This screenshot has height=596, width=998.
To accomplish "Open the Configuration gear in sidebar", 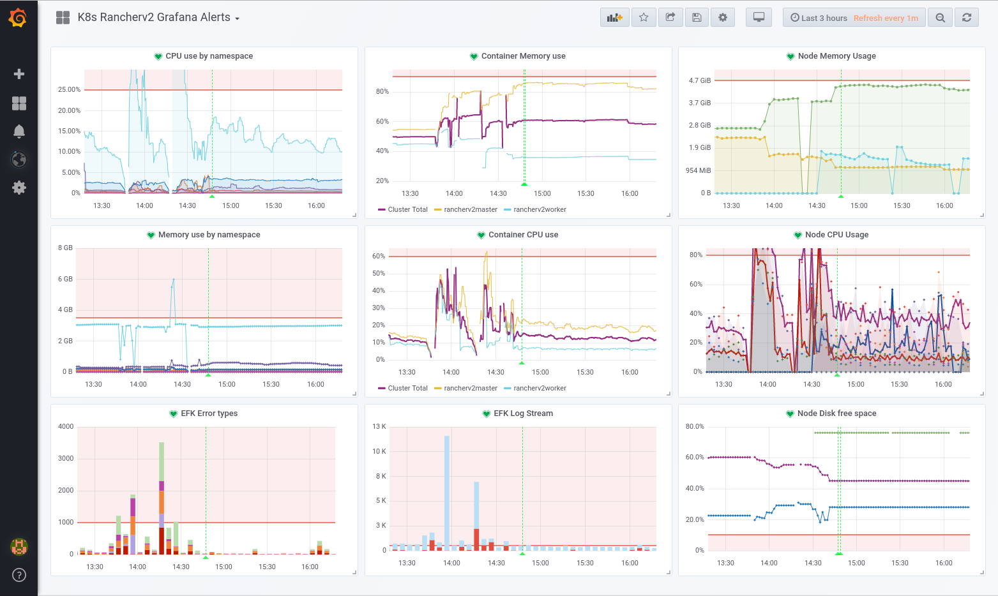I will (x=19, y=188).
